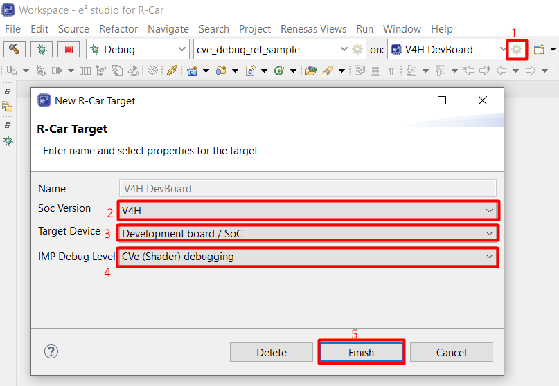Expand the Target Device dropdown
Image resolution: width=559 pixels, height=386 pixels.
[308, 234]
